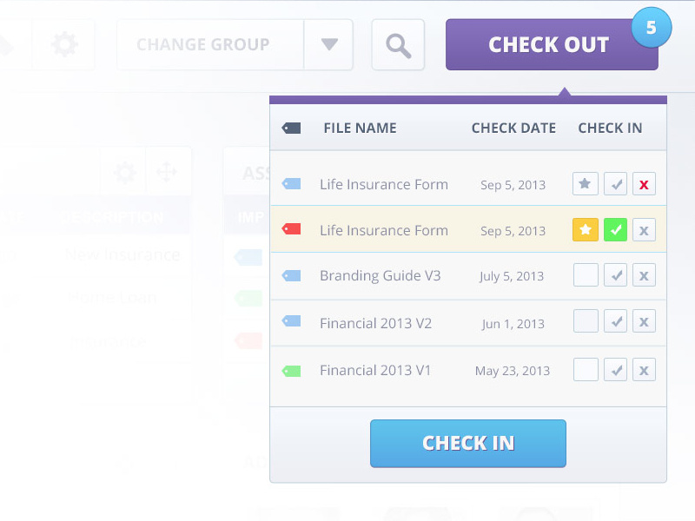This screenshot has width=695, height=521.
Task: Click the yellow star on highlighted Life Insurance row
Action: tap(586, 230)
